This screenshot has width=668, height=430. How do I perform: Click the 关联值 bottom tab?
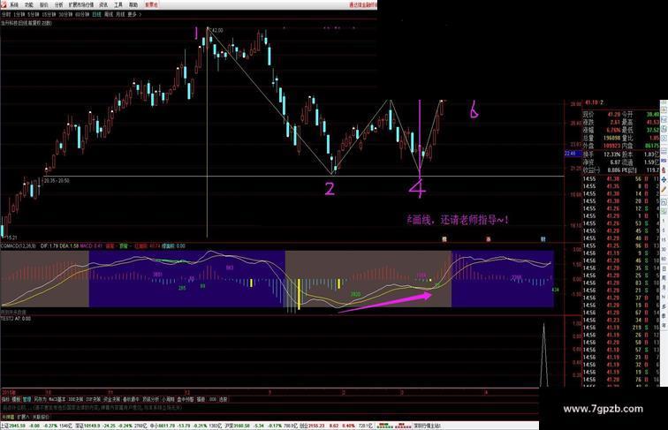click(x=8, y=417)
